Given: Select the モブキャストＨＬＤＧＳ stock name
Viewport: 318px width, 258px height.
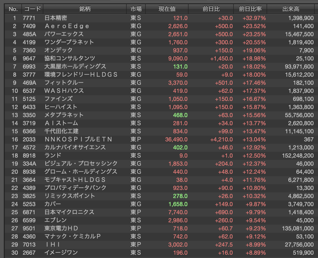Looking at the screenshot, I should [75, 180].
